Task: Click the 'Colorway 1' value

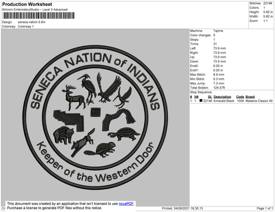Action: click(26, 26)
